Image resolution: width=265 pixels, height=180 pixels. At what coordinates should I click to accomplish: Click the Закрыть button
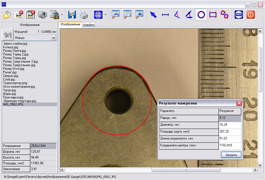pos(231,155)
